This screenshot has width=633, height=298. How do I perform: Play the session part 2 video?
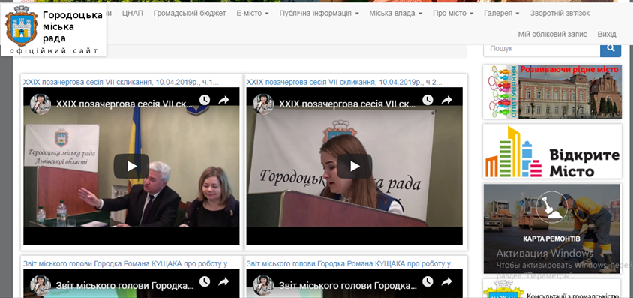click(355, 166)
